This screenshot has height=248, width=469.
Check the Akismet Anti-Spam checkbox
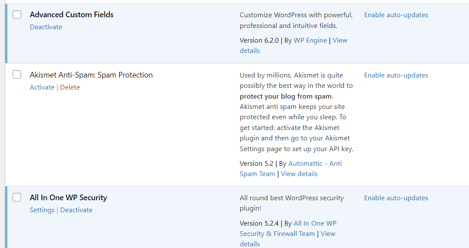(16, 74)
